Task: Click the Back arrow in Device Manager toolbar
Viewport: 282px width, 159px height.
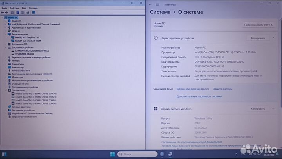Action: 3,12
